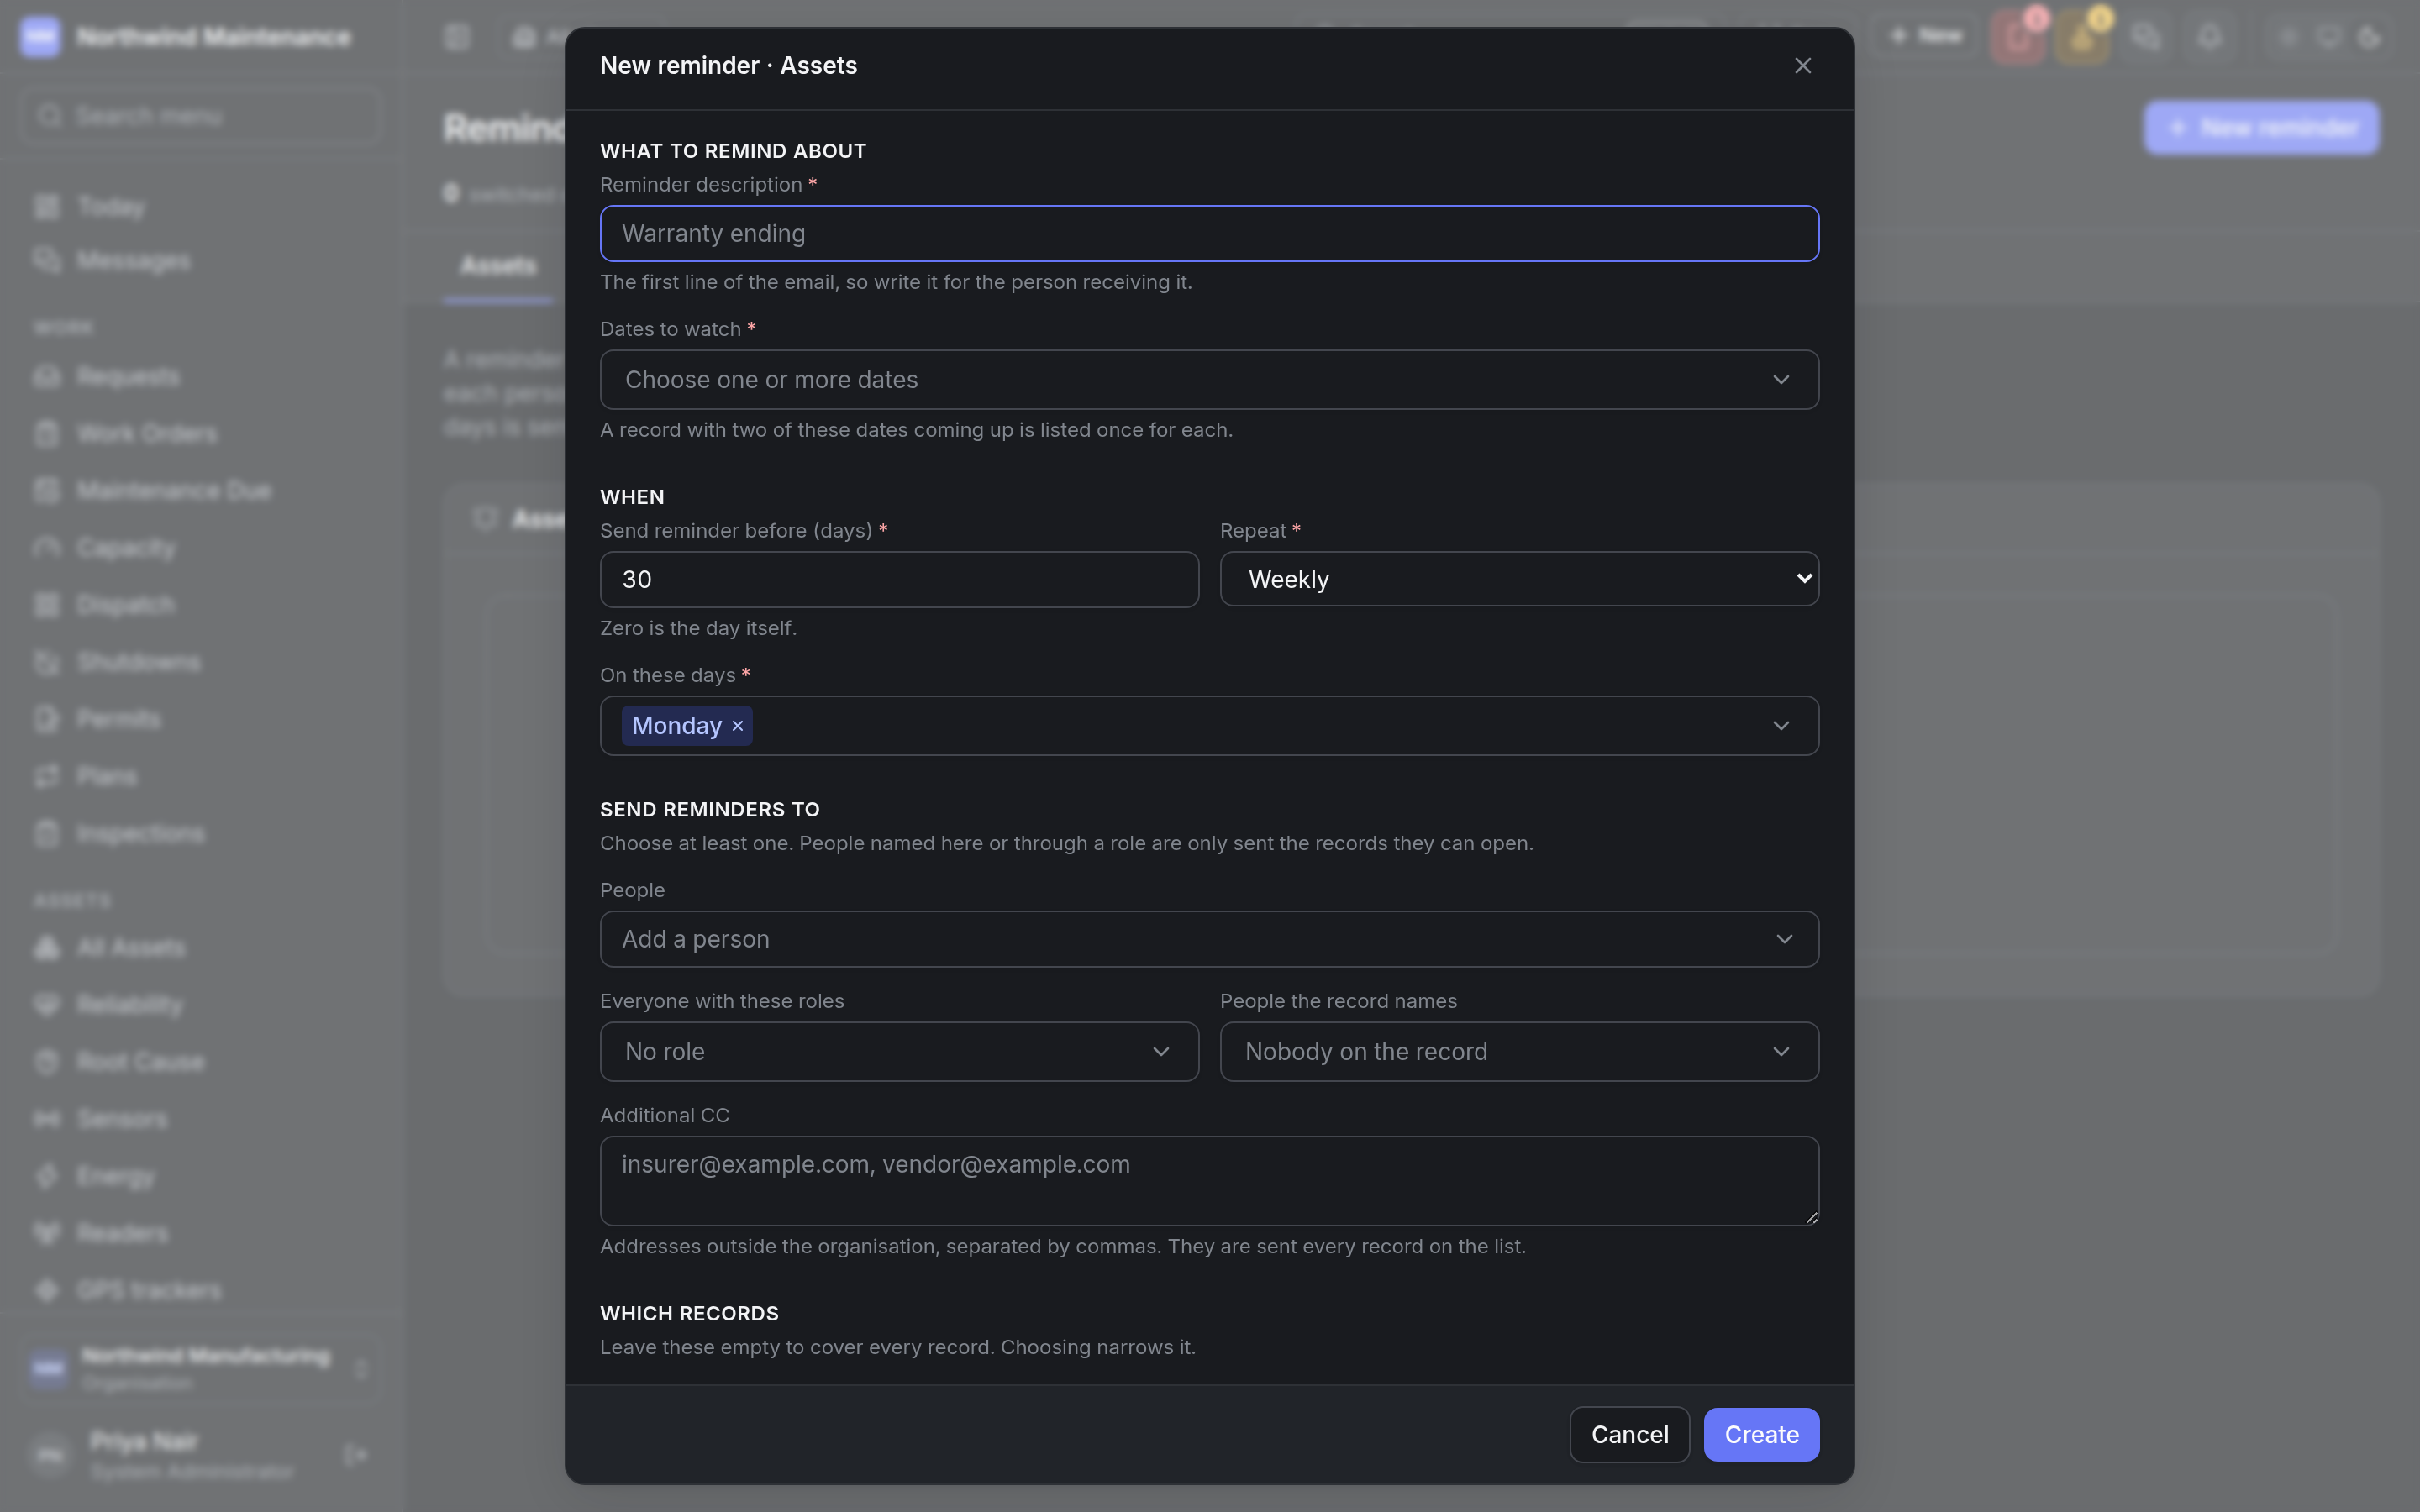2420x1512 pixels.
Task: Click the Readers sidebar icon
Action: click(47, 1234)
